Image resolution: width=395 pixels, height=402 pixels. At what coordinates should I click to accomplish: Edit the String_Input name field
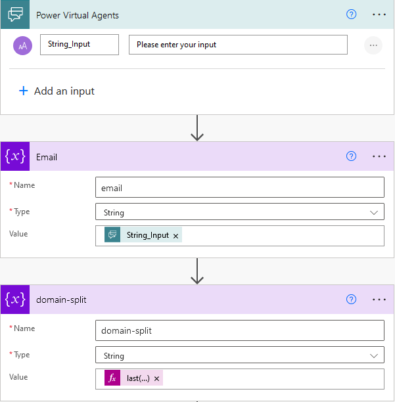tap(80, 45)
